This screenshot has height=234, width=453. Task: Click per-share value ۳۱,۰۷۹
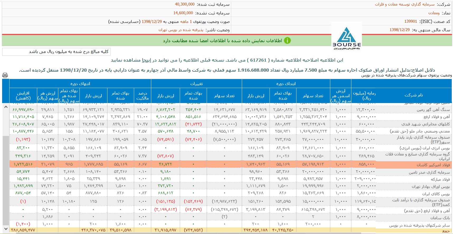48,164
